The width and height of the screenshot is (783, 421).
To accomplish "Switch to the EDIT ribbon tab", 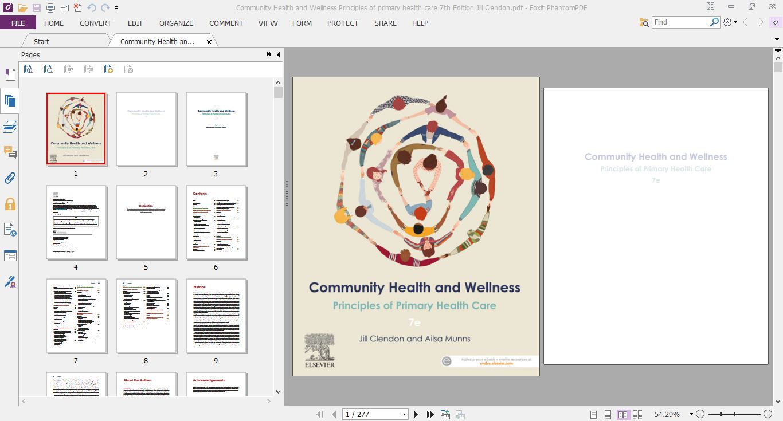I will point(135,23).
